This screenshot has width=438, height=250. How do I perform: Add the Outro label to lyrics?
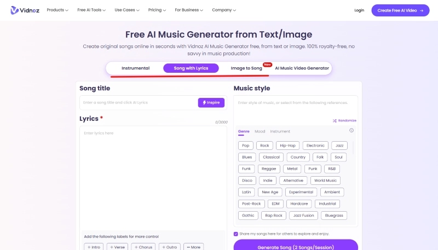[x=170, y=247]
